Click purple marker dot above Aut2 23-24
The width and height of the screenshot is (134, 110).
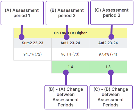111,37
